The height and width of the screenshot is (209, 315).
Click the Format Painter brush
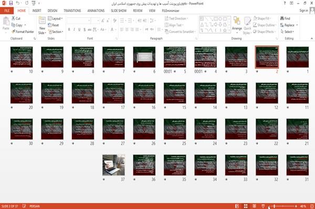14,31
